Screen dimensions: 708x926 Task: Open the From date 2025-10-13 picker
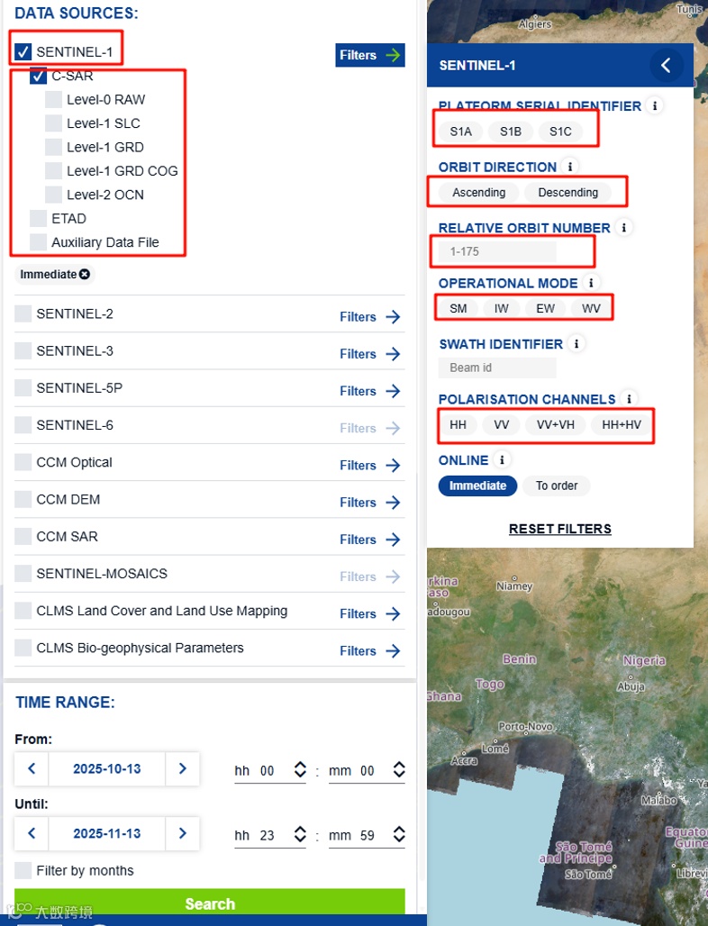(107, 769)
